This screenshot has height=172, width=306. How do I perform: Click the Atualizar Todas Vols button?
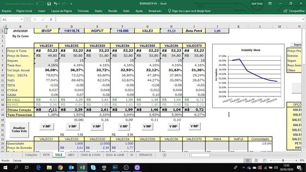pos(19,129)
